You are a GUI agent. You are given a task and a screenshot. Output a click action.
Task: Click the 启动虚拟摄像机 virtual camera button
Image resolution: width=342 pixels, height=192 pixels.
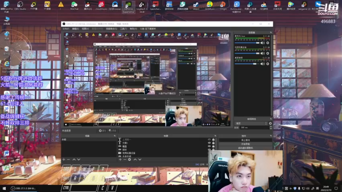[245, 148]
